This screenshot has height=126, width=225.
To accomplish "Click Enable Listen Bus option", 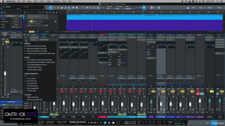I will 32,97.
